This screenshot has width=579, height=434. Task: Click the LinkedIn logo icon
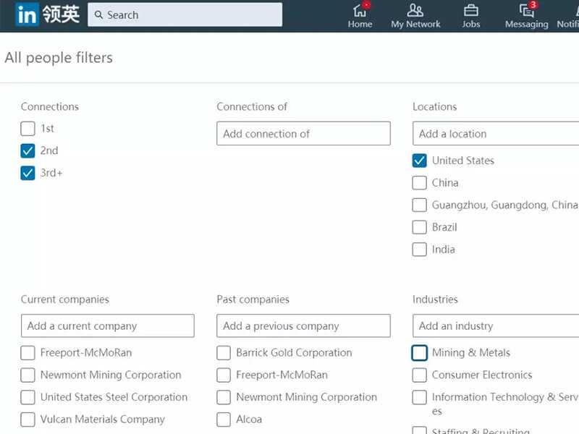[27, 14]
